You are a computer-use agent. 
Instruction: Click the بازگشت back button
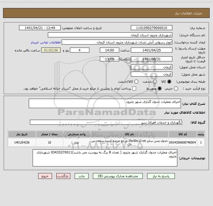(x=63, y=176)
